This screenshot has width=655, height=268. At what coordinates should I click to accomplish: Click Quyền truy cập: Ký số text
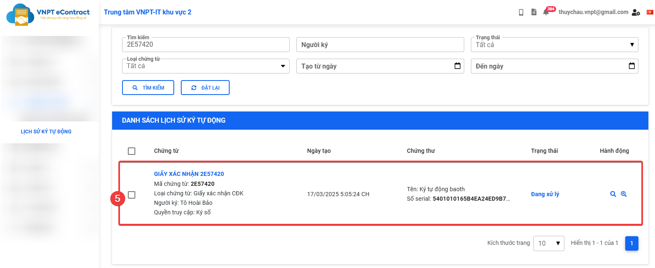[x=182, y=212]
